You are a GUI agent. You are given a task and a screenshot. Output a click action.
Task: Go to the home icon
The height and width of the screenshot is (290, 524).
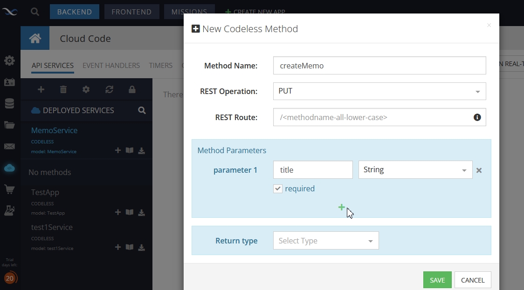coord(35,38)
